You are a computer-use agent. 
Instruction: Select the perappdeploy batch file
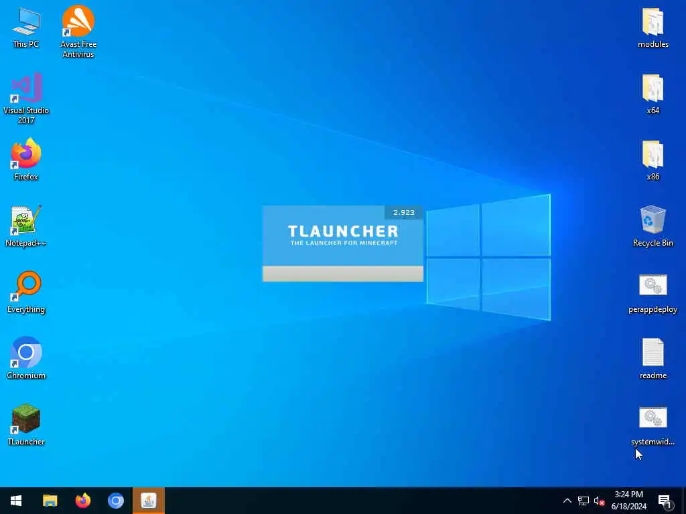click(x=653, y=293)
